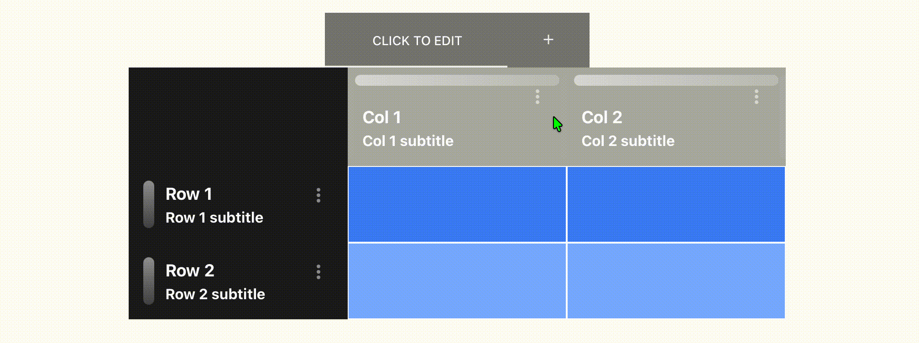This screenshot has width=919, height=343.
Task: Select the Row 1, Col 2 cell
Action: 676,204
